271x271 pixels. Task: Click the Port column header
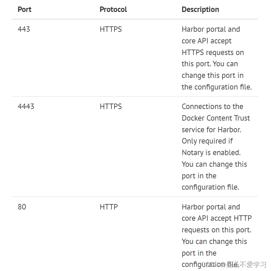[x=24, y=9]
